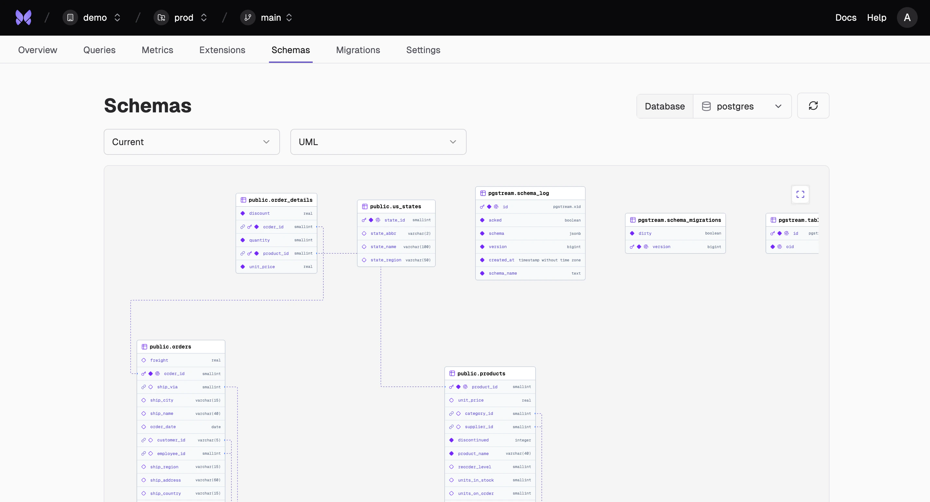Switch to the Migrations tab
The image size is (930, 502).
tap(358, 50)
